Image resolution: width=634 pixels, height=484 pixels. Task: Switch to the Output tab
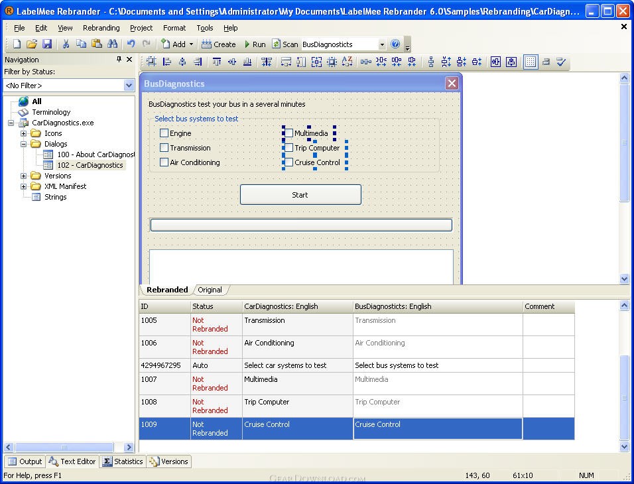click(x=25, y=461)
